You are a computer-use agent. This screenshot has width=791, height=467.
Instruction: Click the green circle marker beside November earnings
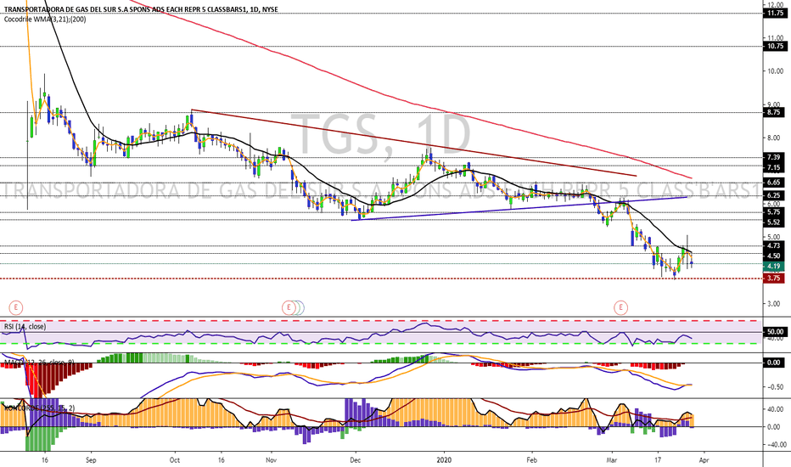(x=298, y=307)
